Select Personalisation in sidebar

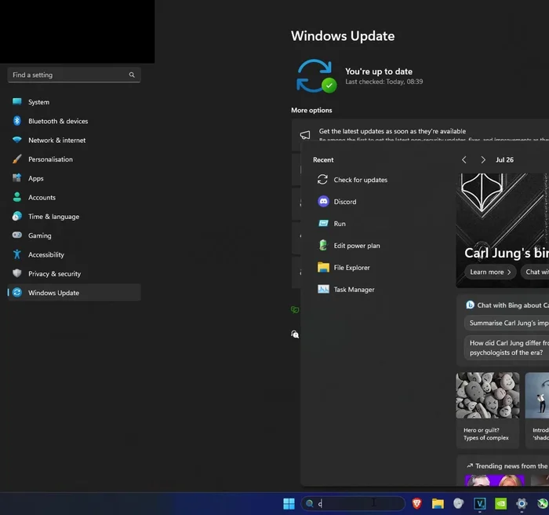click(74, 159)
